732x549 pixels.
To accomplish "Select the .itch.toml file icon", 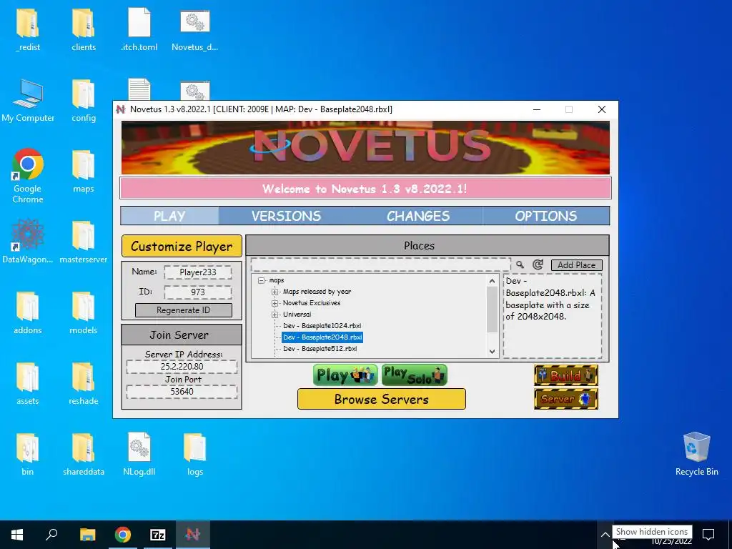I will click(x=139, y=29).
